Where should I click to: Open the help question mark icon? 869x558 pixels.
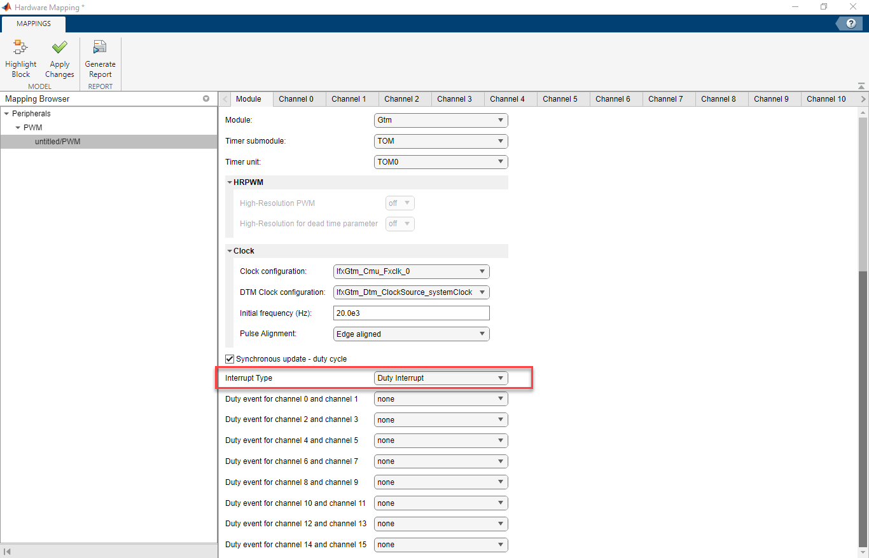click(x=851, y=24)
